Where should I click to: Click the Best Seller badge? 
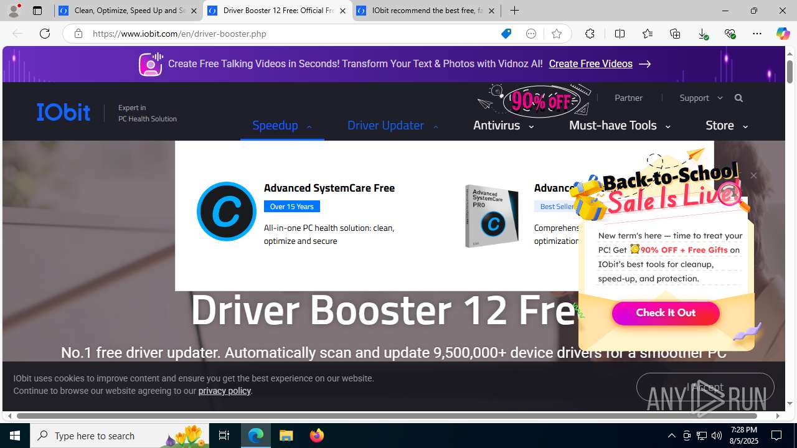(557, 207)
